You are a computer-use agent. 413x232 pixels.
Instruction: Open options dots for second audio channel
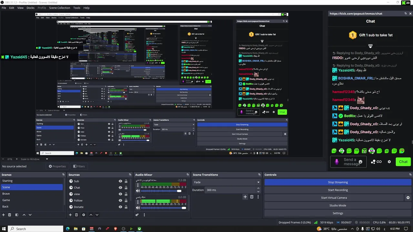pos(138,202)
